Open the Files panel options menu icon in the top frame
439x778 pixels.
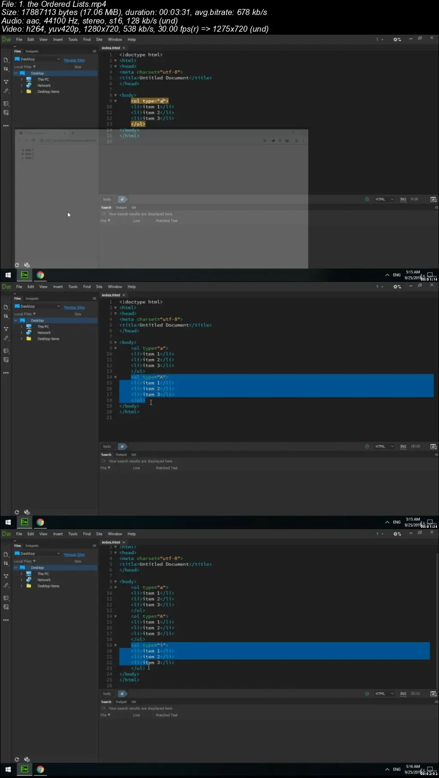pos(94,51)
